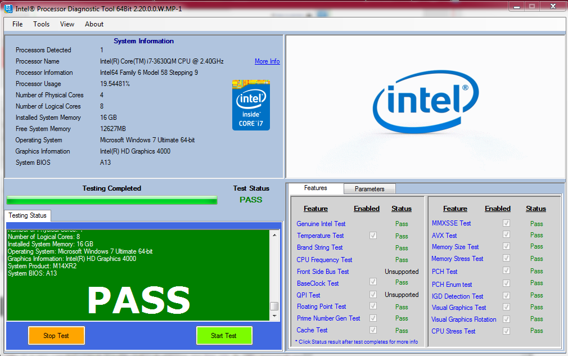Toggle the Memory Stress Test checkbox
Image resolution: width=568 pixels, height=356 pixels.
506,258
